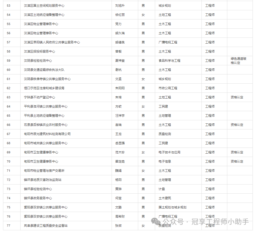Click unit 镇坪县地质灾害防治监测站
Screen dimensions: 257x232
(x=42, y=180)
